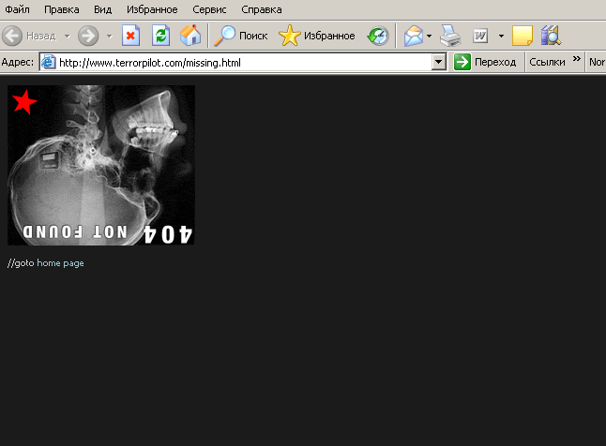Expand the Forward button history dropdown arrow

click(109, 36)
